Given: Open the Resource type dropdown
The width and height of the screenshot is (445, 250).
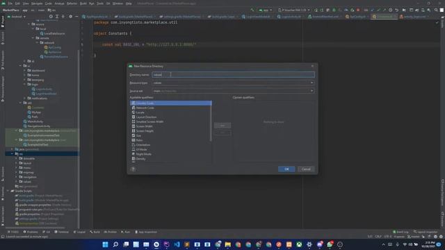Looking at the screenshot, I should (x=233, y=83).
